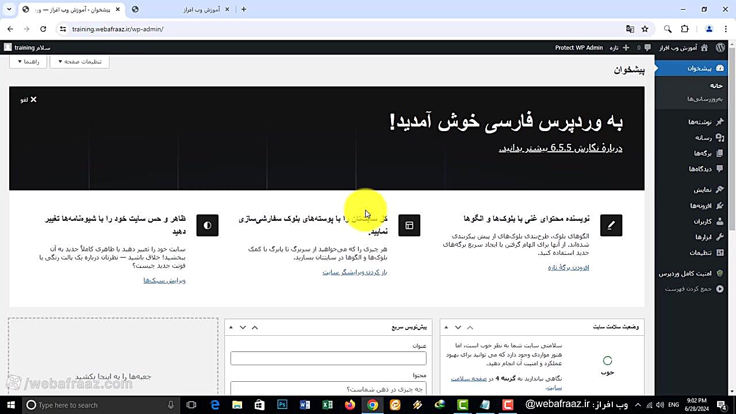This screenshot has width=736, height=414.
Task: Open the Chrome profile icon
Action: (x=709, y=29)
